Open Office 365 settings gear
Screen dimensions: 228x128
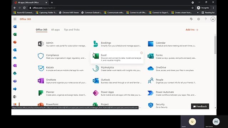pos(198,19)
